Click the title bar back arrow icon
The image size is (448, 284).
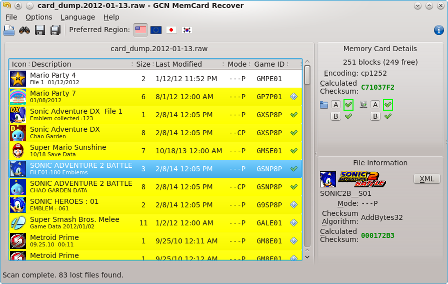click(x=6, y=6)
